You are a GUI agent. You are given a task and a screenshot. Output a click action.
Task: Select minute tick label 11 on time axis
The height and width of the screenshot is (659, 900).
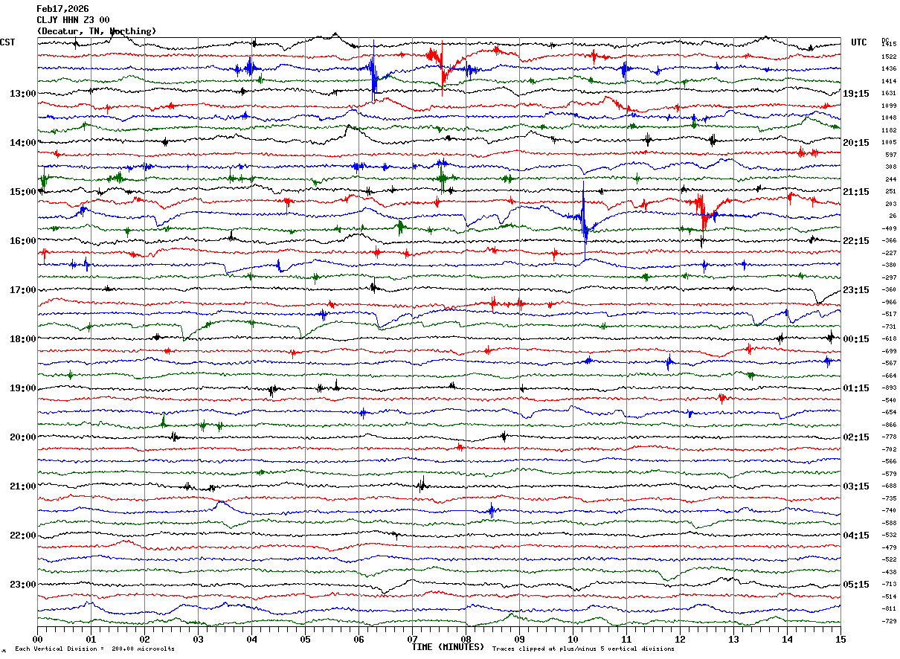pyautogui.click(x=626, y=639)
